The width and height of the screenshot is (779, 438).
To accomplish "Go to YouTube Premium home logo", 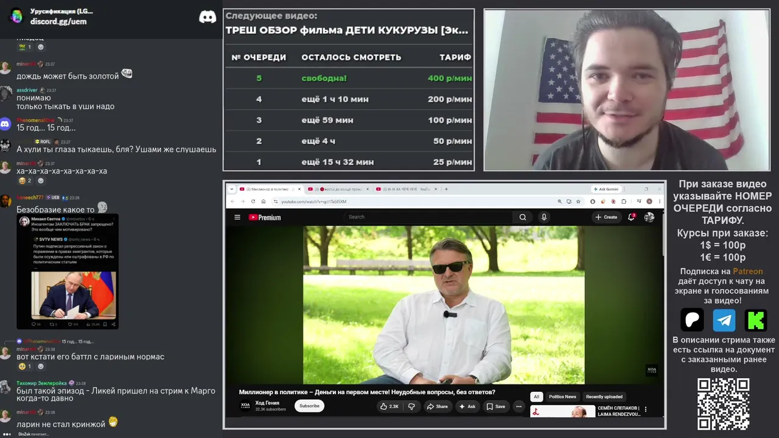I will [265, 217].
